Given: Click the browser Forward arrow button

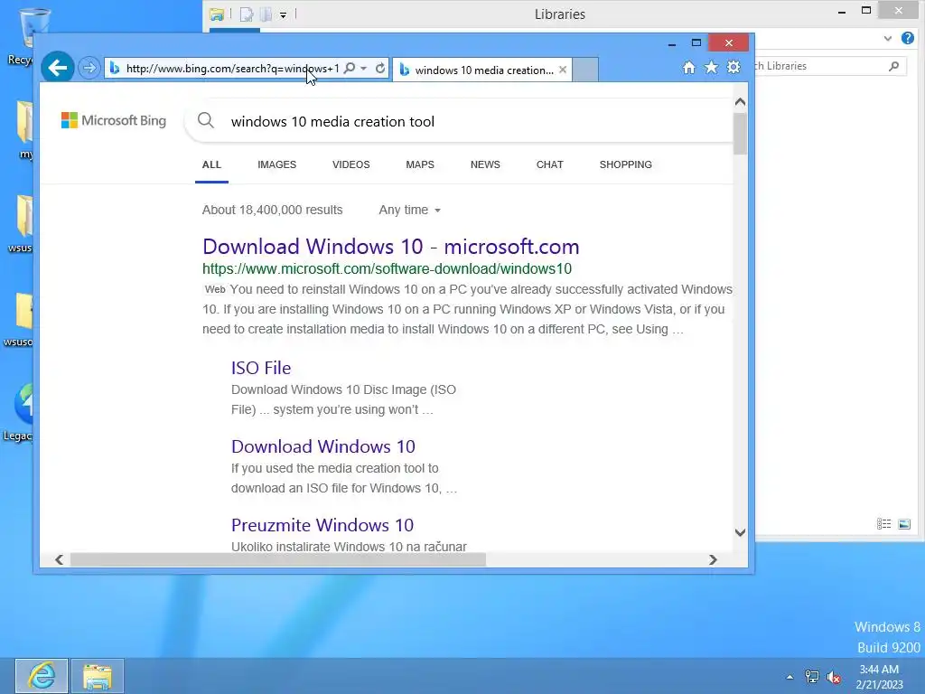Looking at the screenshot, I should click(x=89, y=68).
